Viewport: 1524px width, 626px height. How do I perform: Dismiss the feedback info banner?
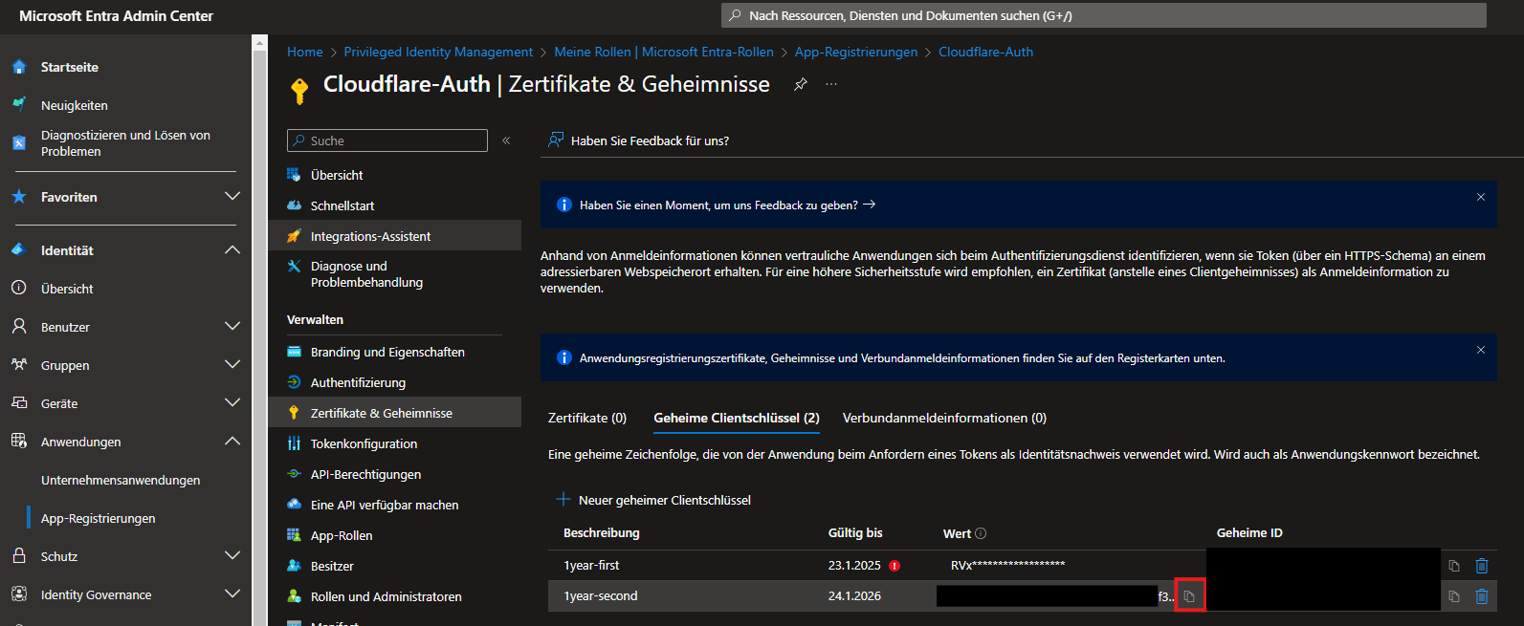(1480, 197)
